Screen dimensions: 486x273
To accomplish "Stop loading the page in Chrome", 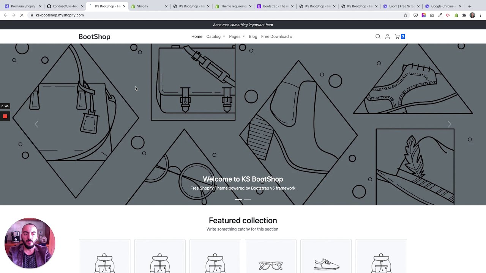I will point(22,15).
